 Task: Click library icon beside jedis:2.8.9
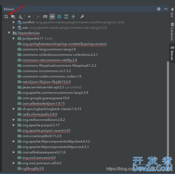click(x=19, y=114)
